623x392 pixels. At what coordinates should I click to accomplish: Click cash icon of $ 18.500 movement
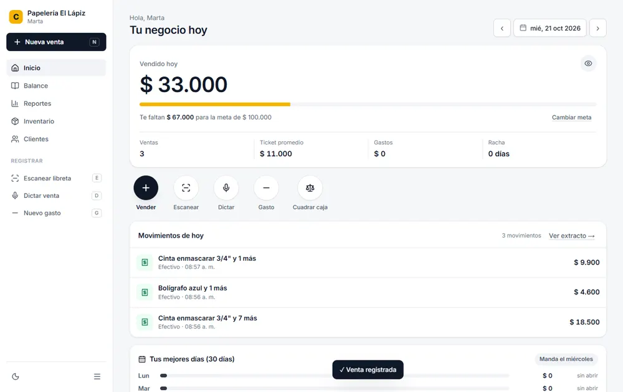(x=145, y=322)
